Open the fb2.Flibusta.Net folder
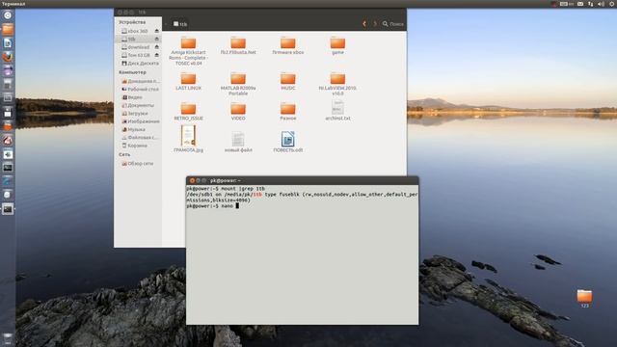The height and width of the screenshot is (347, 617). (x=238, y=43)
